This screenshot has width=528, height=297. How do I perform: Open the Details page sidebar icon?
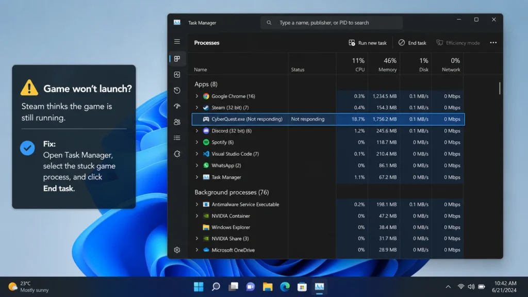click(177, 138)
